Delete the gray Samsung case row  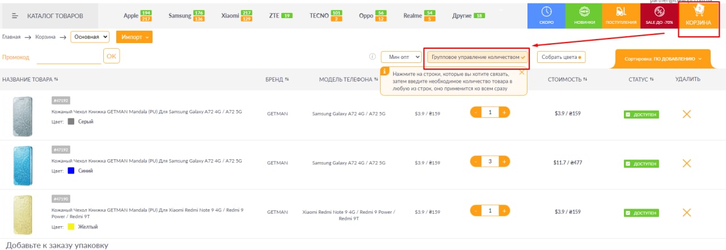pyautogui.click(x=686, y=114)
